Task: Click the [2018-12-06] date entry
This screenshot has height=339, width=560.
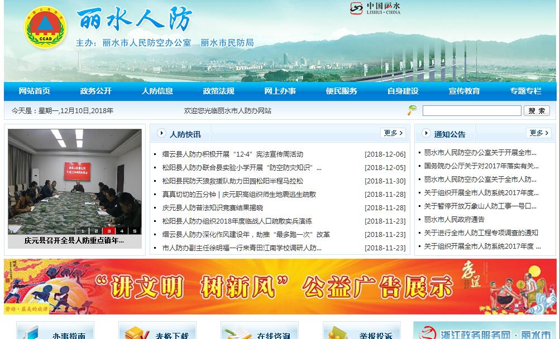Action: 385,154
